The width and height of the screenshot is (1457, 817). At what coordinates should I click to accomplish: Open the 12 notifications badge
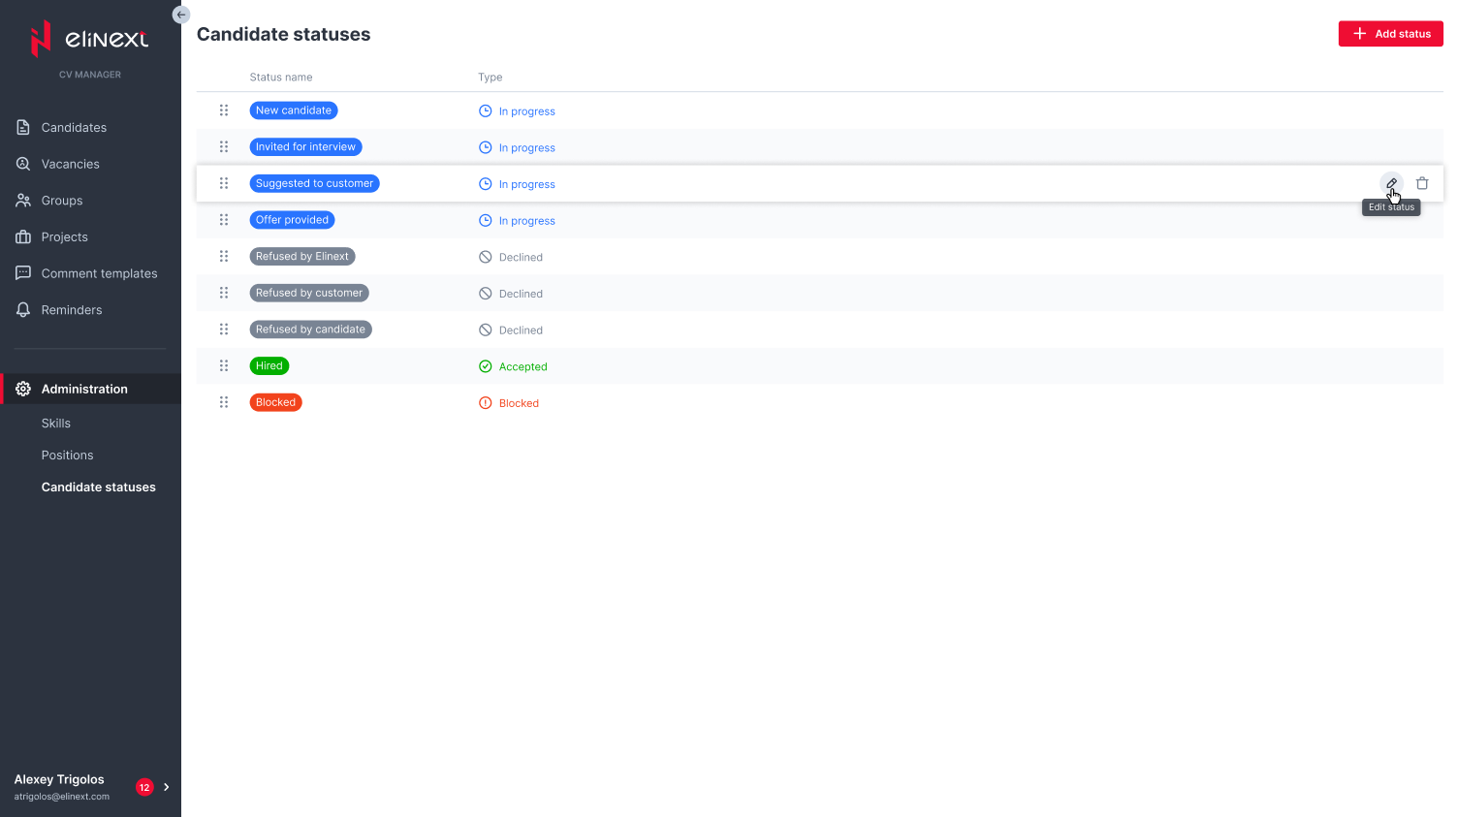point(144,788)
